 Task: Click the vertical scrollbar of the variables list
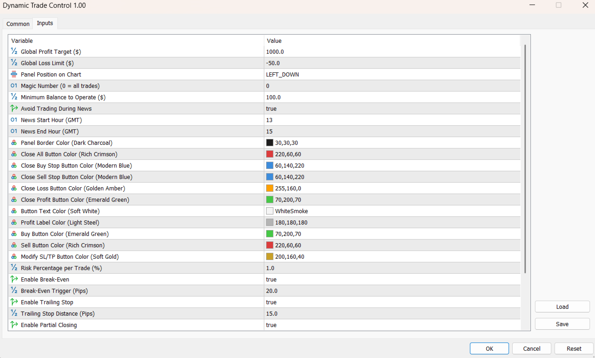point(525,182)
